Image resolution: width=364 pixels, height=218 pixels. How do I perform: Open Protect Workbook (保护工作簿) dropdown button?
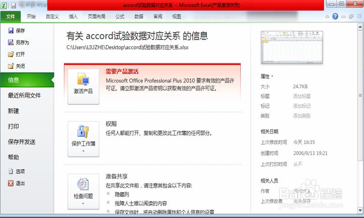point(83,139)
